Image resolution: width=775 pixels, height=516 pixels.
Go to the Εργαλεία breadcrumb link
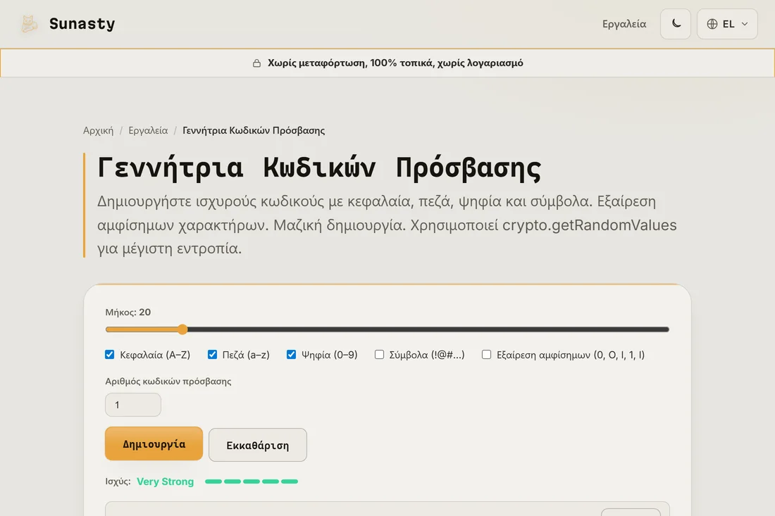pyautogui.click(x=148, y=130)
